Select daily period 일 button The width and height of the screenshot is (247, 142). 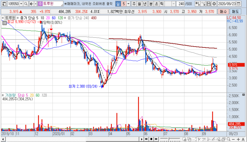click(x=118, y=4)
